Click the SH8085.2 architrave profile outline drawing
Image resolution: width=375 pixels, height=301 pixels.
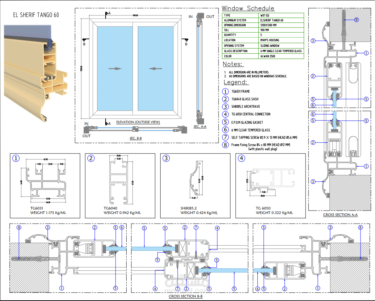(x=195, y=178)
